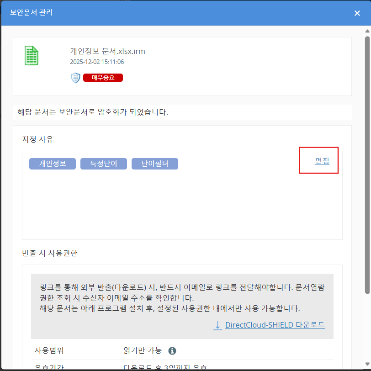Click the blue security shield icon
Image resolution: width=371 pixels, height=371 pixels.
75,78
